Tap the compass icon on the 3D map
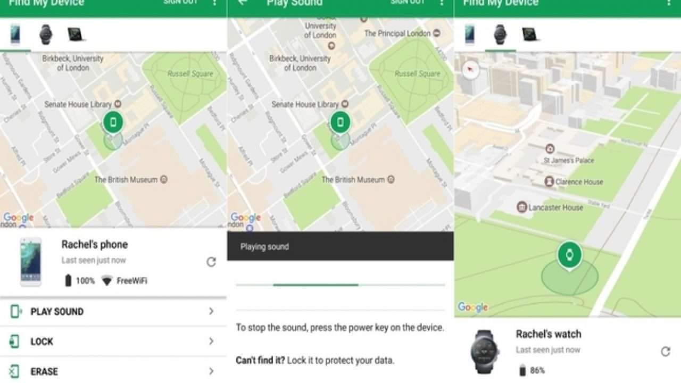The image size is (681, 383). 470,69
